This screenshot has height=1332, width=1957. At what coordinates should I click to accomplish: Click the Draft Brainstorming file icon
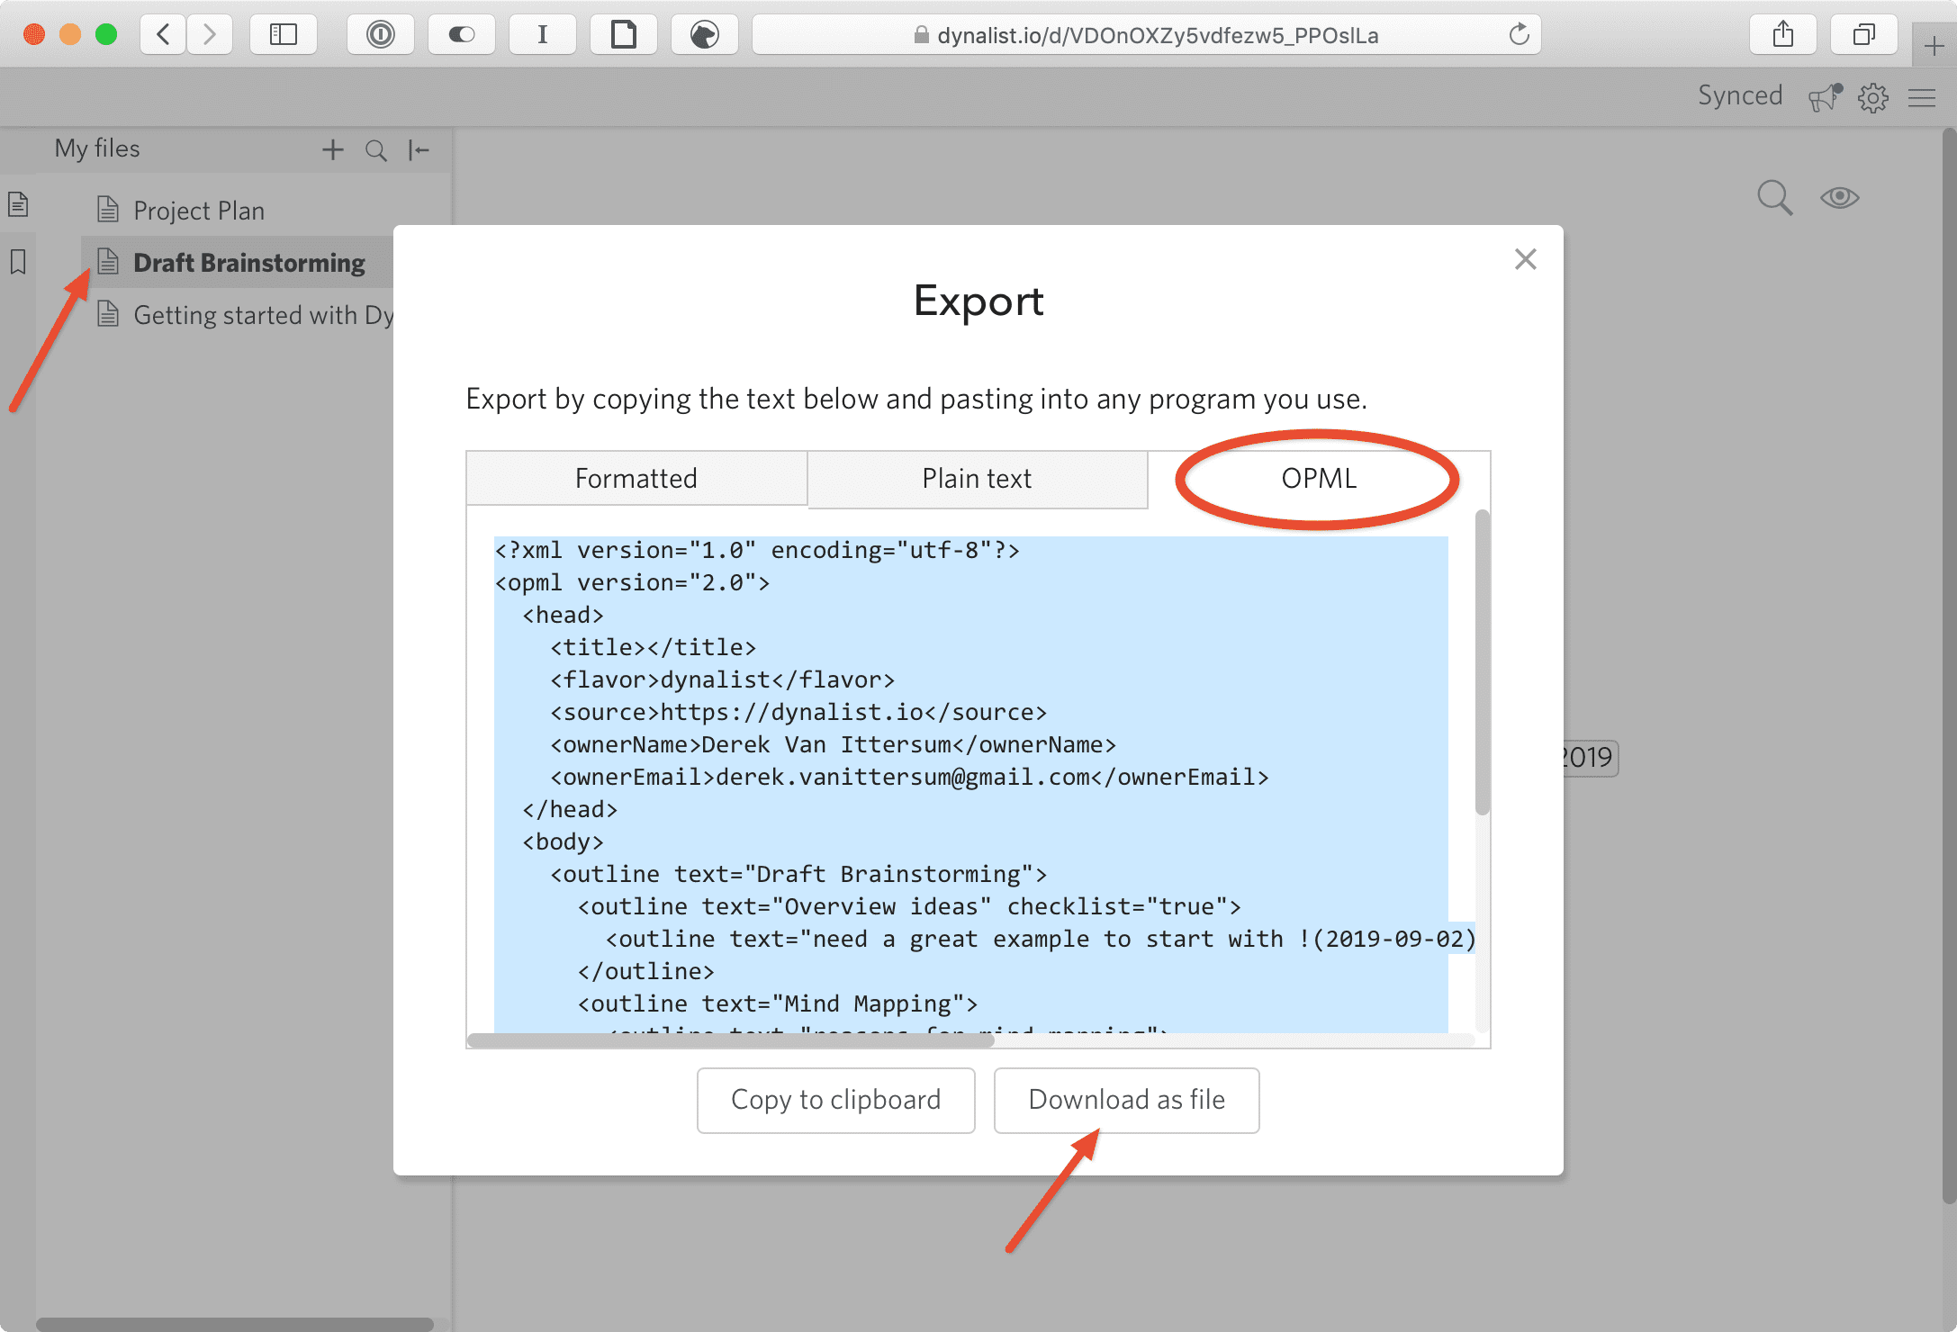point(108,261)
